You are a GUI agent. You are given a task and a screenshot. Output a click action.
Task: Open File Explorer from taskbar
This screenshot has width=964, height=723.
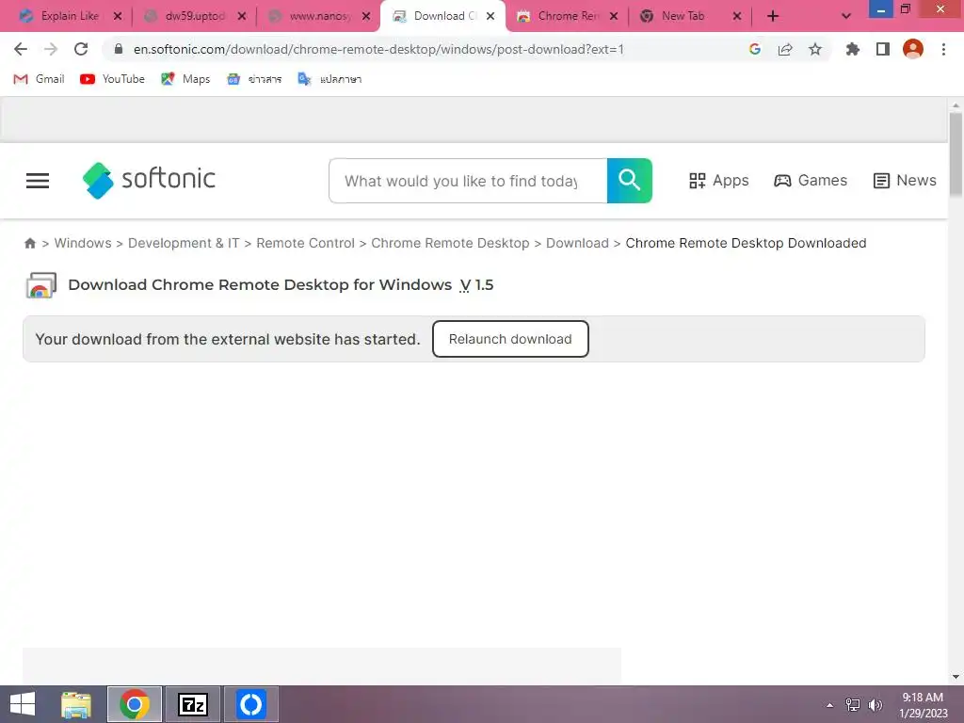coord(76,704)
